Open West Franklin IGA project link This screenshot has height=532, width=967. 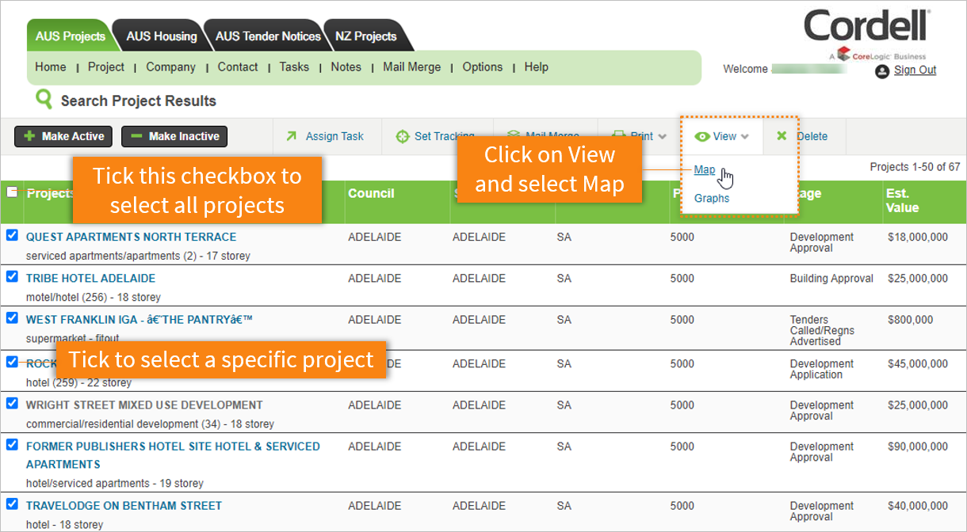(140, 320)
